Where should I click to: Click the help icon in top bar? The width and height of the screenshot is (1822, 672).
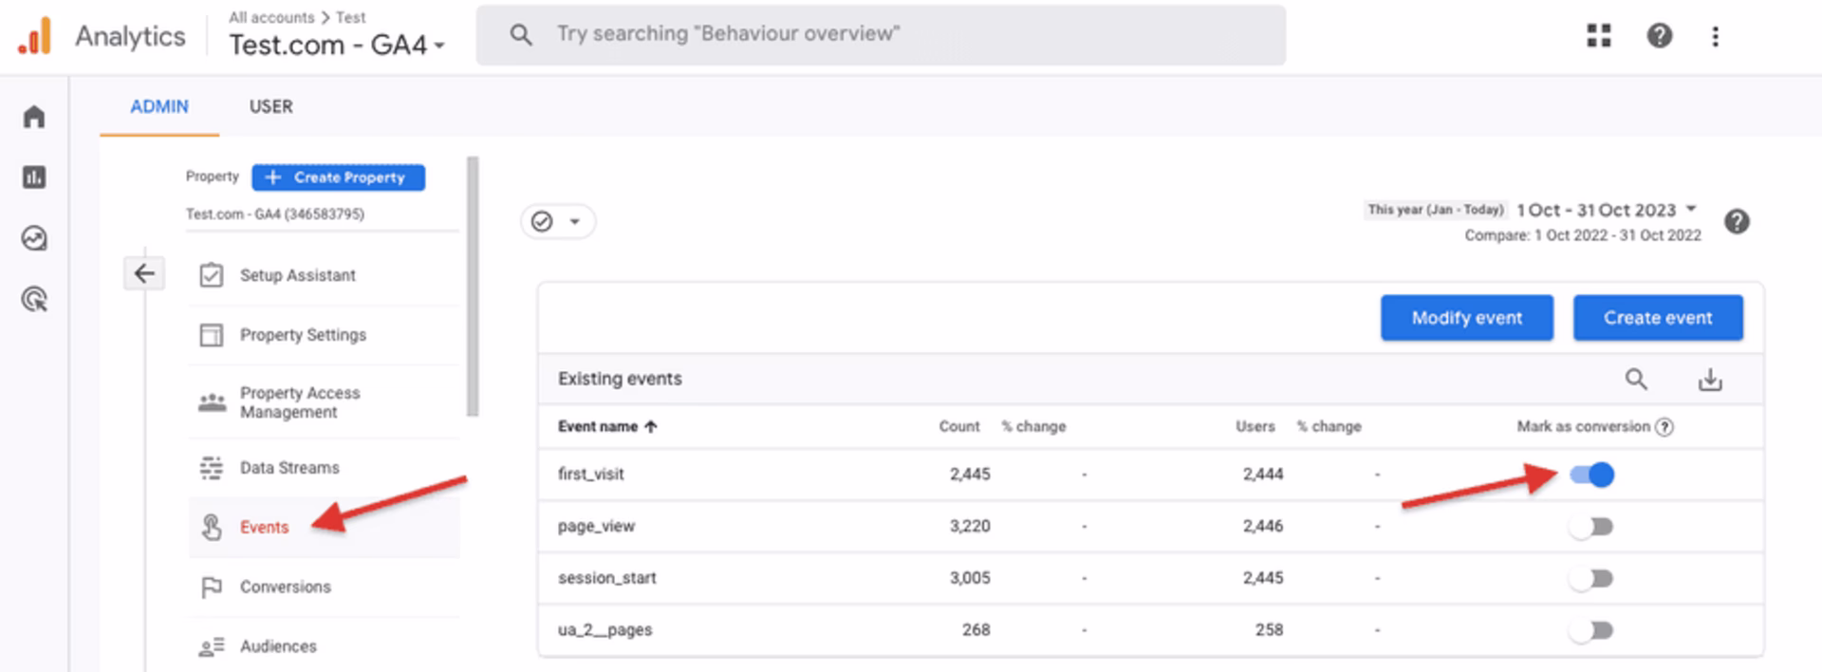(x=1659, y=36)
